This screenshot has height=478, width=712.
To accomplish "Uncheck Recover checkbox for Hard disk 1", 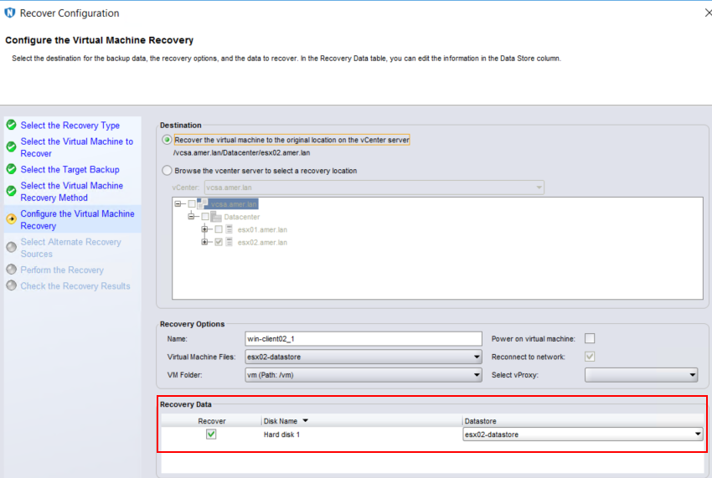I will click(211, 434).
